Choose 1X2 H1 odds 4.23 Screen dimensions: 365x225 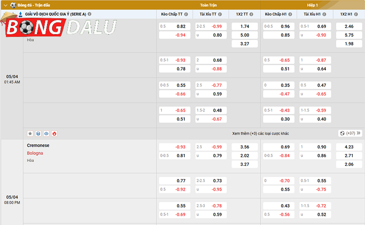pos(349,147)
